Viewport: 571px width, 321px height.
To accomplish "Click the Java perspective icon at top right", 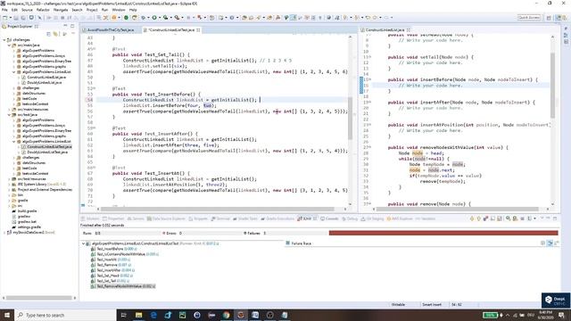I will [558, 18].
